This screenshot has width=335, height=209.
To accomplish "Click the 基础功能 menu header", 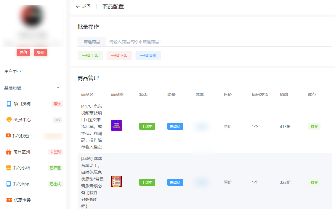I will 12,88.
